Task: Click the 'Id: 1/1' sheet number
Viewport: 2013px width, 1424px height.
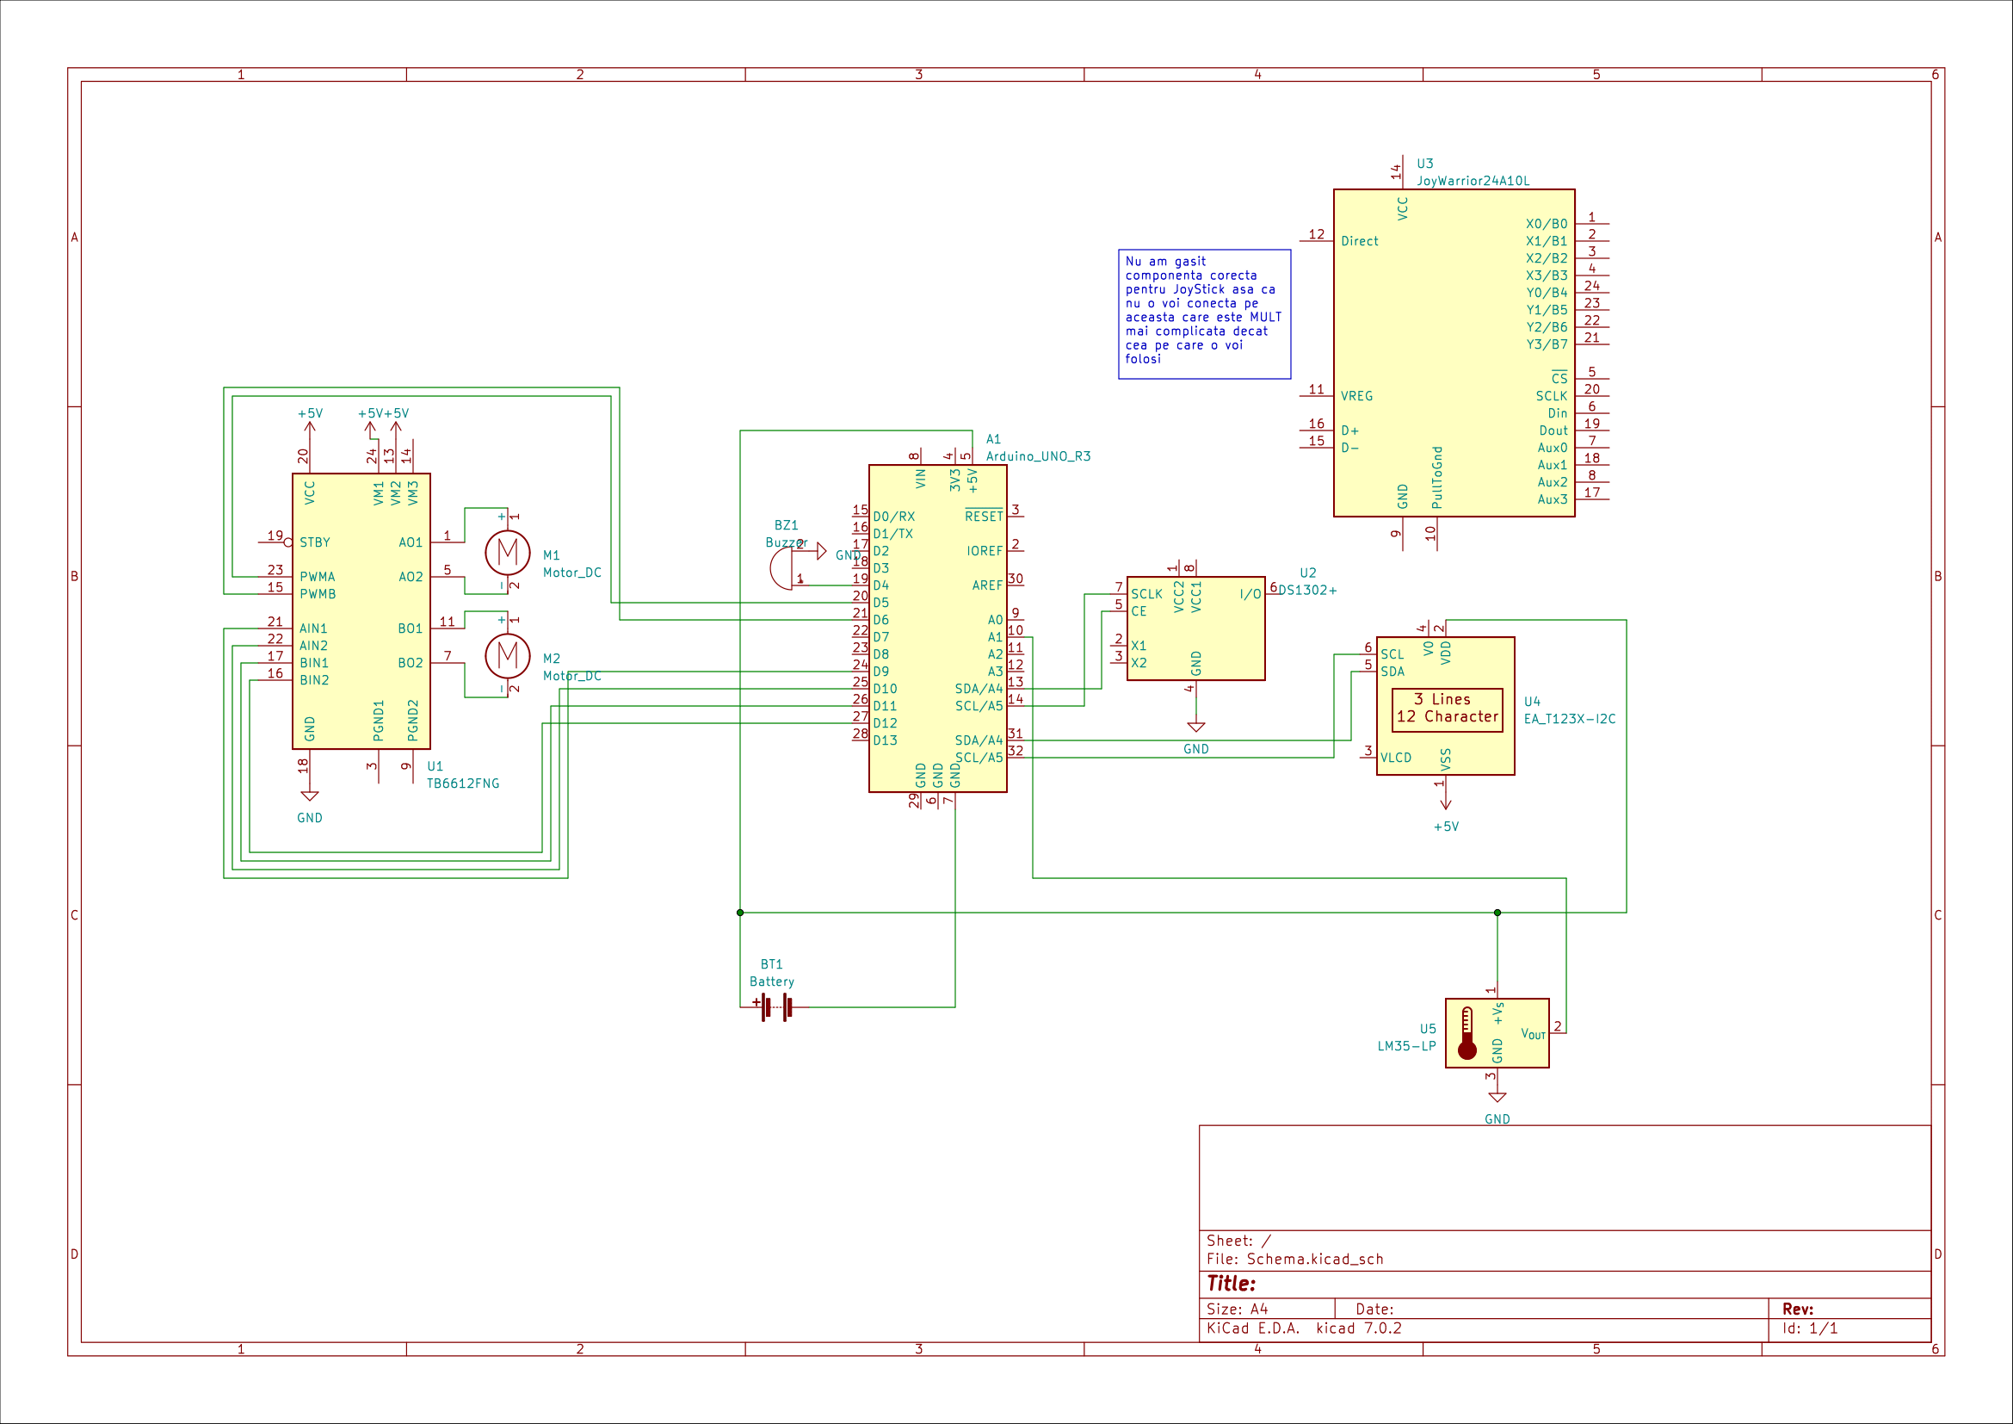Action: click(1810, 1328)
